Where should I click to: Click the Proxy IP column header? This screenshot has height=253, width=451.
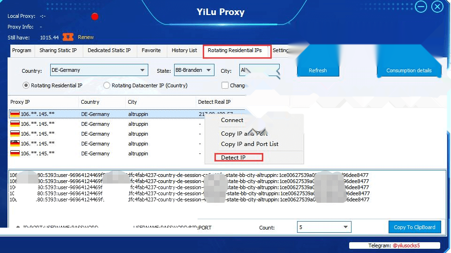[x=43, y=102]
